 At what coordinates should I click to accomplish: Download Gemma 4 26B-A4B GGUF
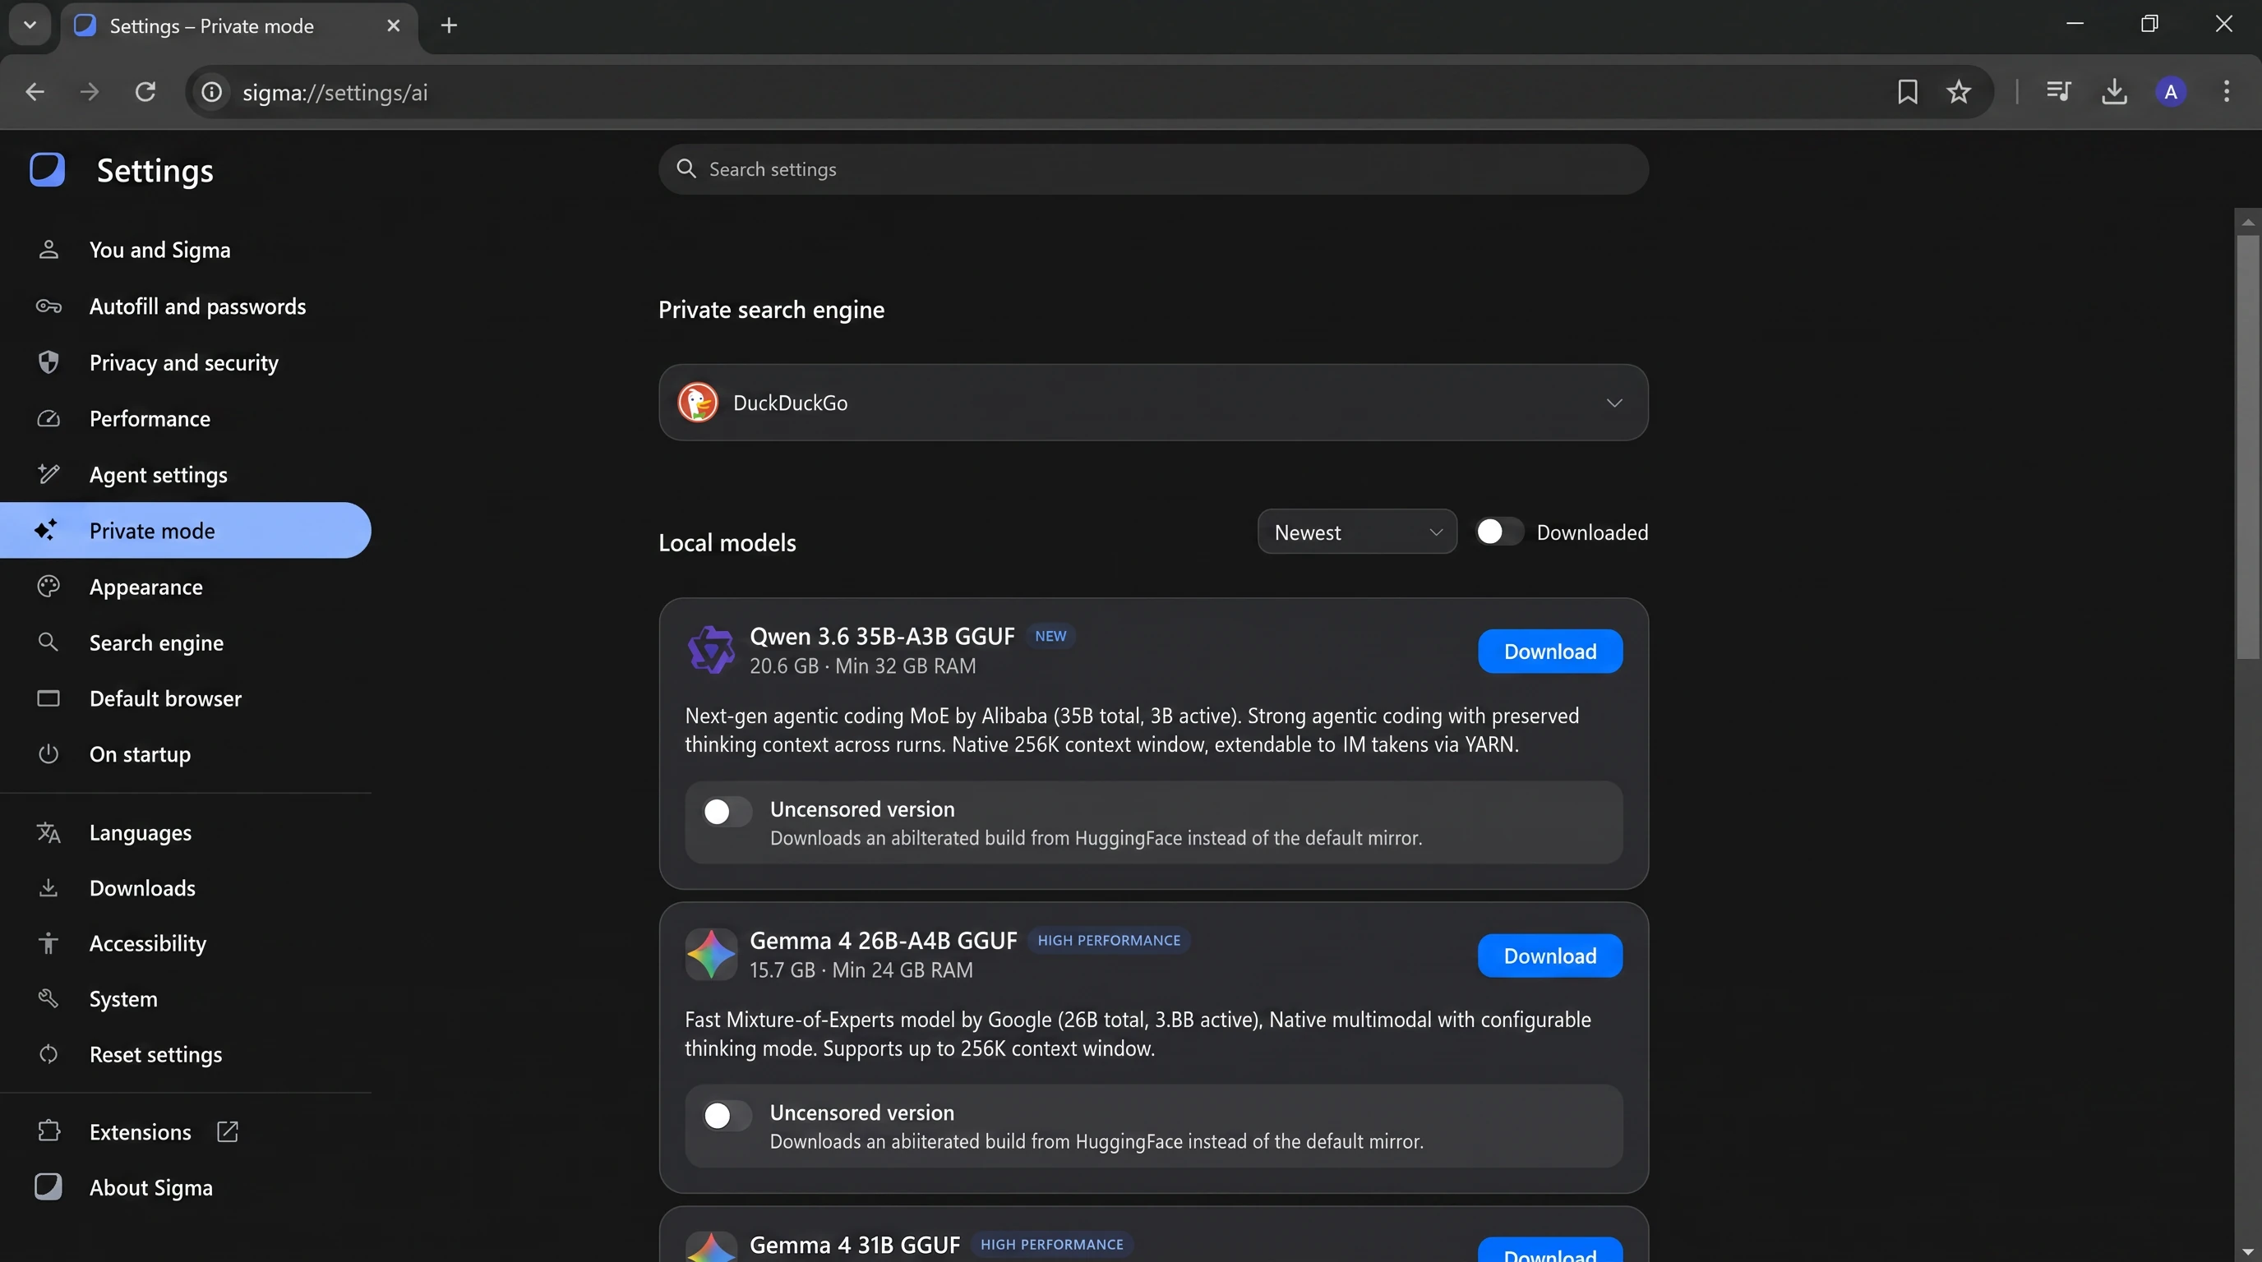(1550, 956)
